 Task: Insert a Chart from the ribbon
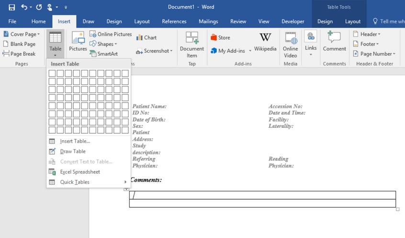pyautogui.click(x=146, y=37)
